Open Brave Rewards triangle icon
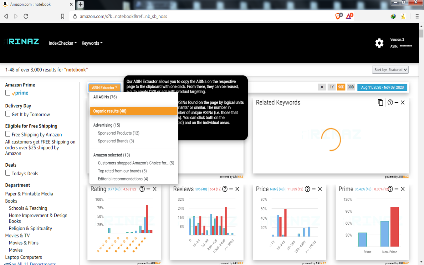 pos(349,16)
